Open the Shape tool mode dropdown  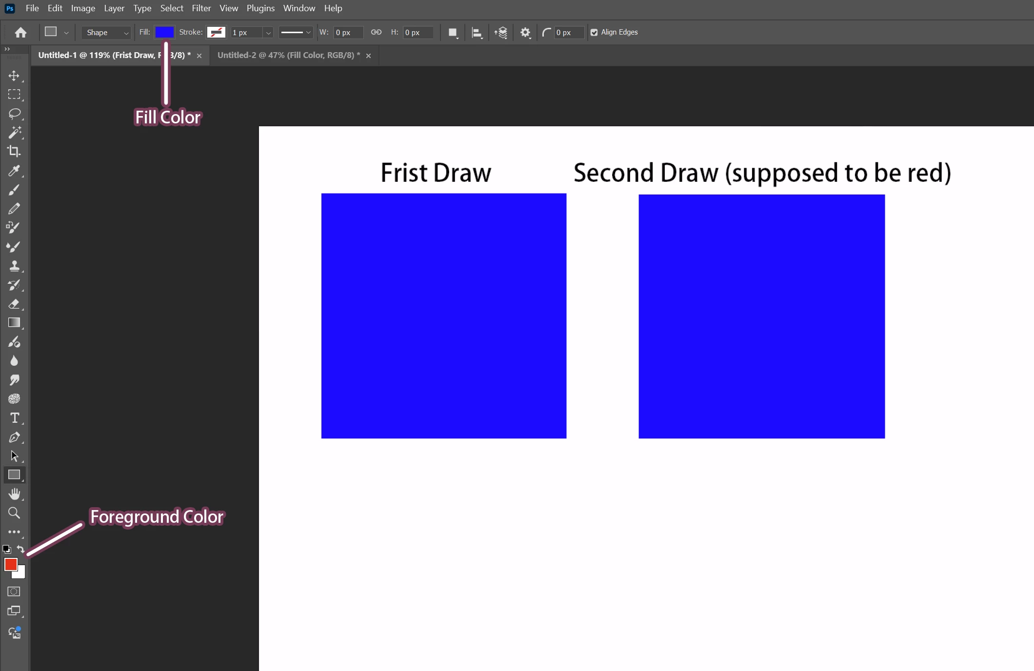(x=107, y=33)
